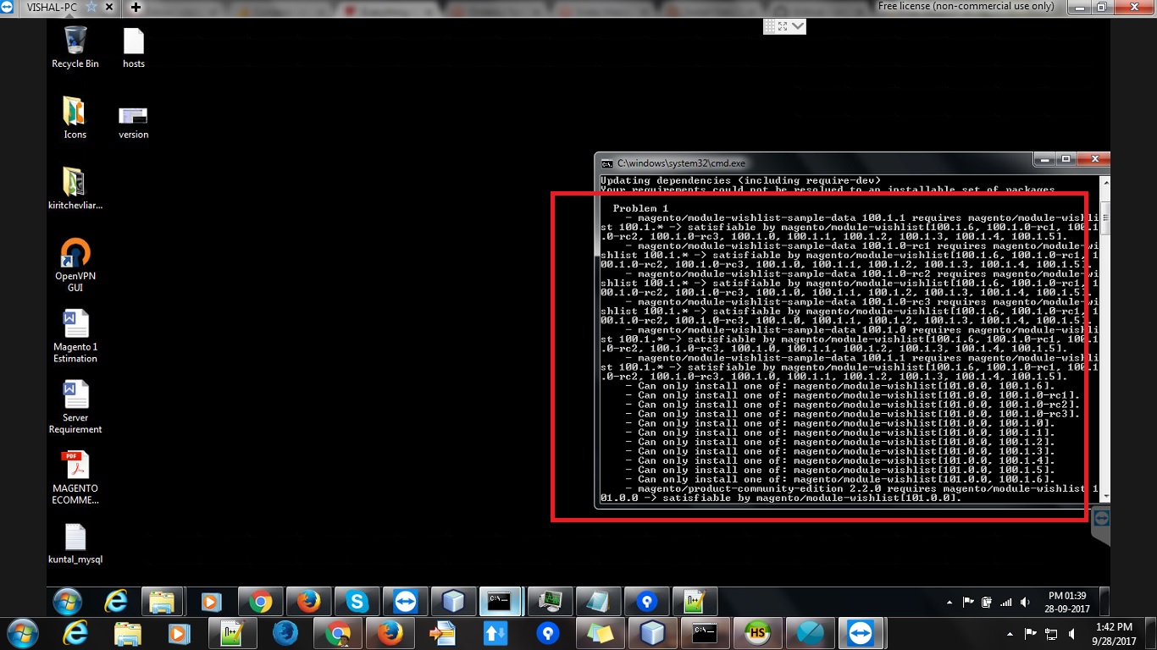This screenshot has width=1157, height=650.
Task: Select the Server Requirement document
Action: pyautogui.click(x=75, y=407)
